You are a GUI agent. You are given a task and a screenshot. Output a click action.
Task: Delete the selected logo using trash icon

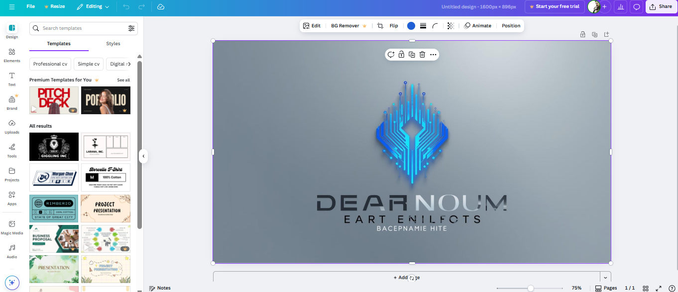point(422,55)
